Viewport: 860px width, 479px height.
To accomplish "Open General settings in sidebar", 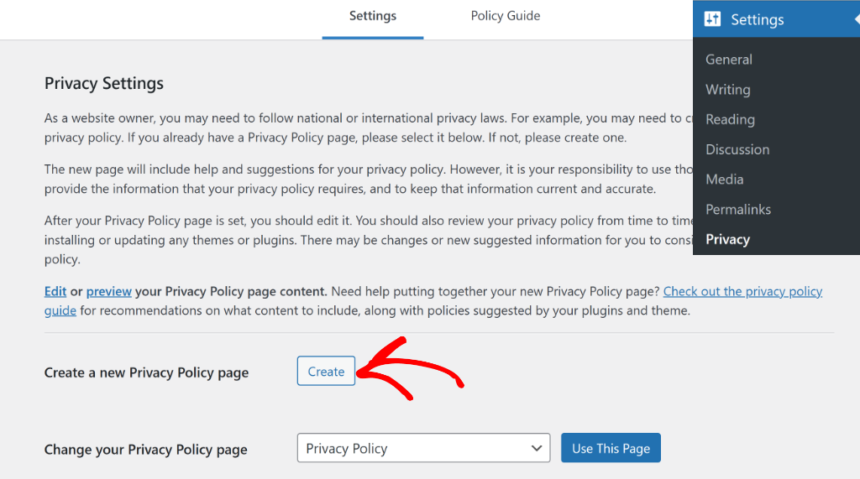I will [x=728, y=60].
